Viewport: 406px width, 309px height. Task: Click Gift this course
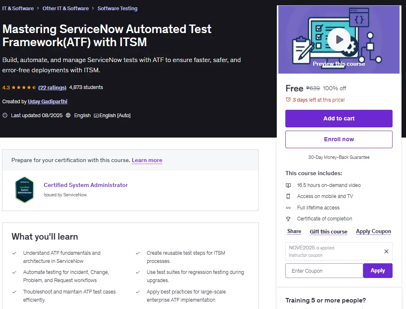[x=328, y=231]
